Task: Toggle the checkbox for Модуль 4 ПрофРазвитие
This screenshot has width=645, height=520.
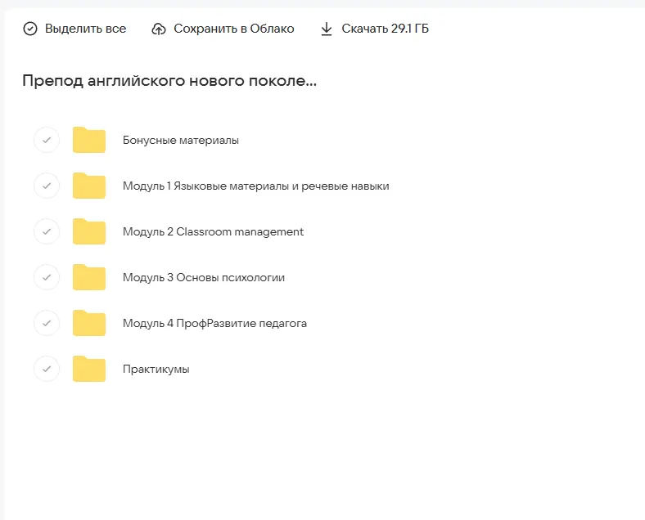Action: point(47,324)
